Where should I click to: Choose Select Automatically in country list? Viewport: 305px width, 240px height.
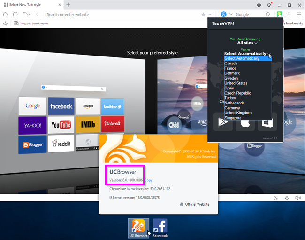pos(248,58)
